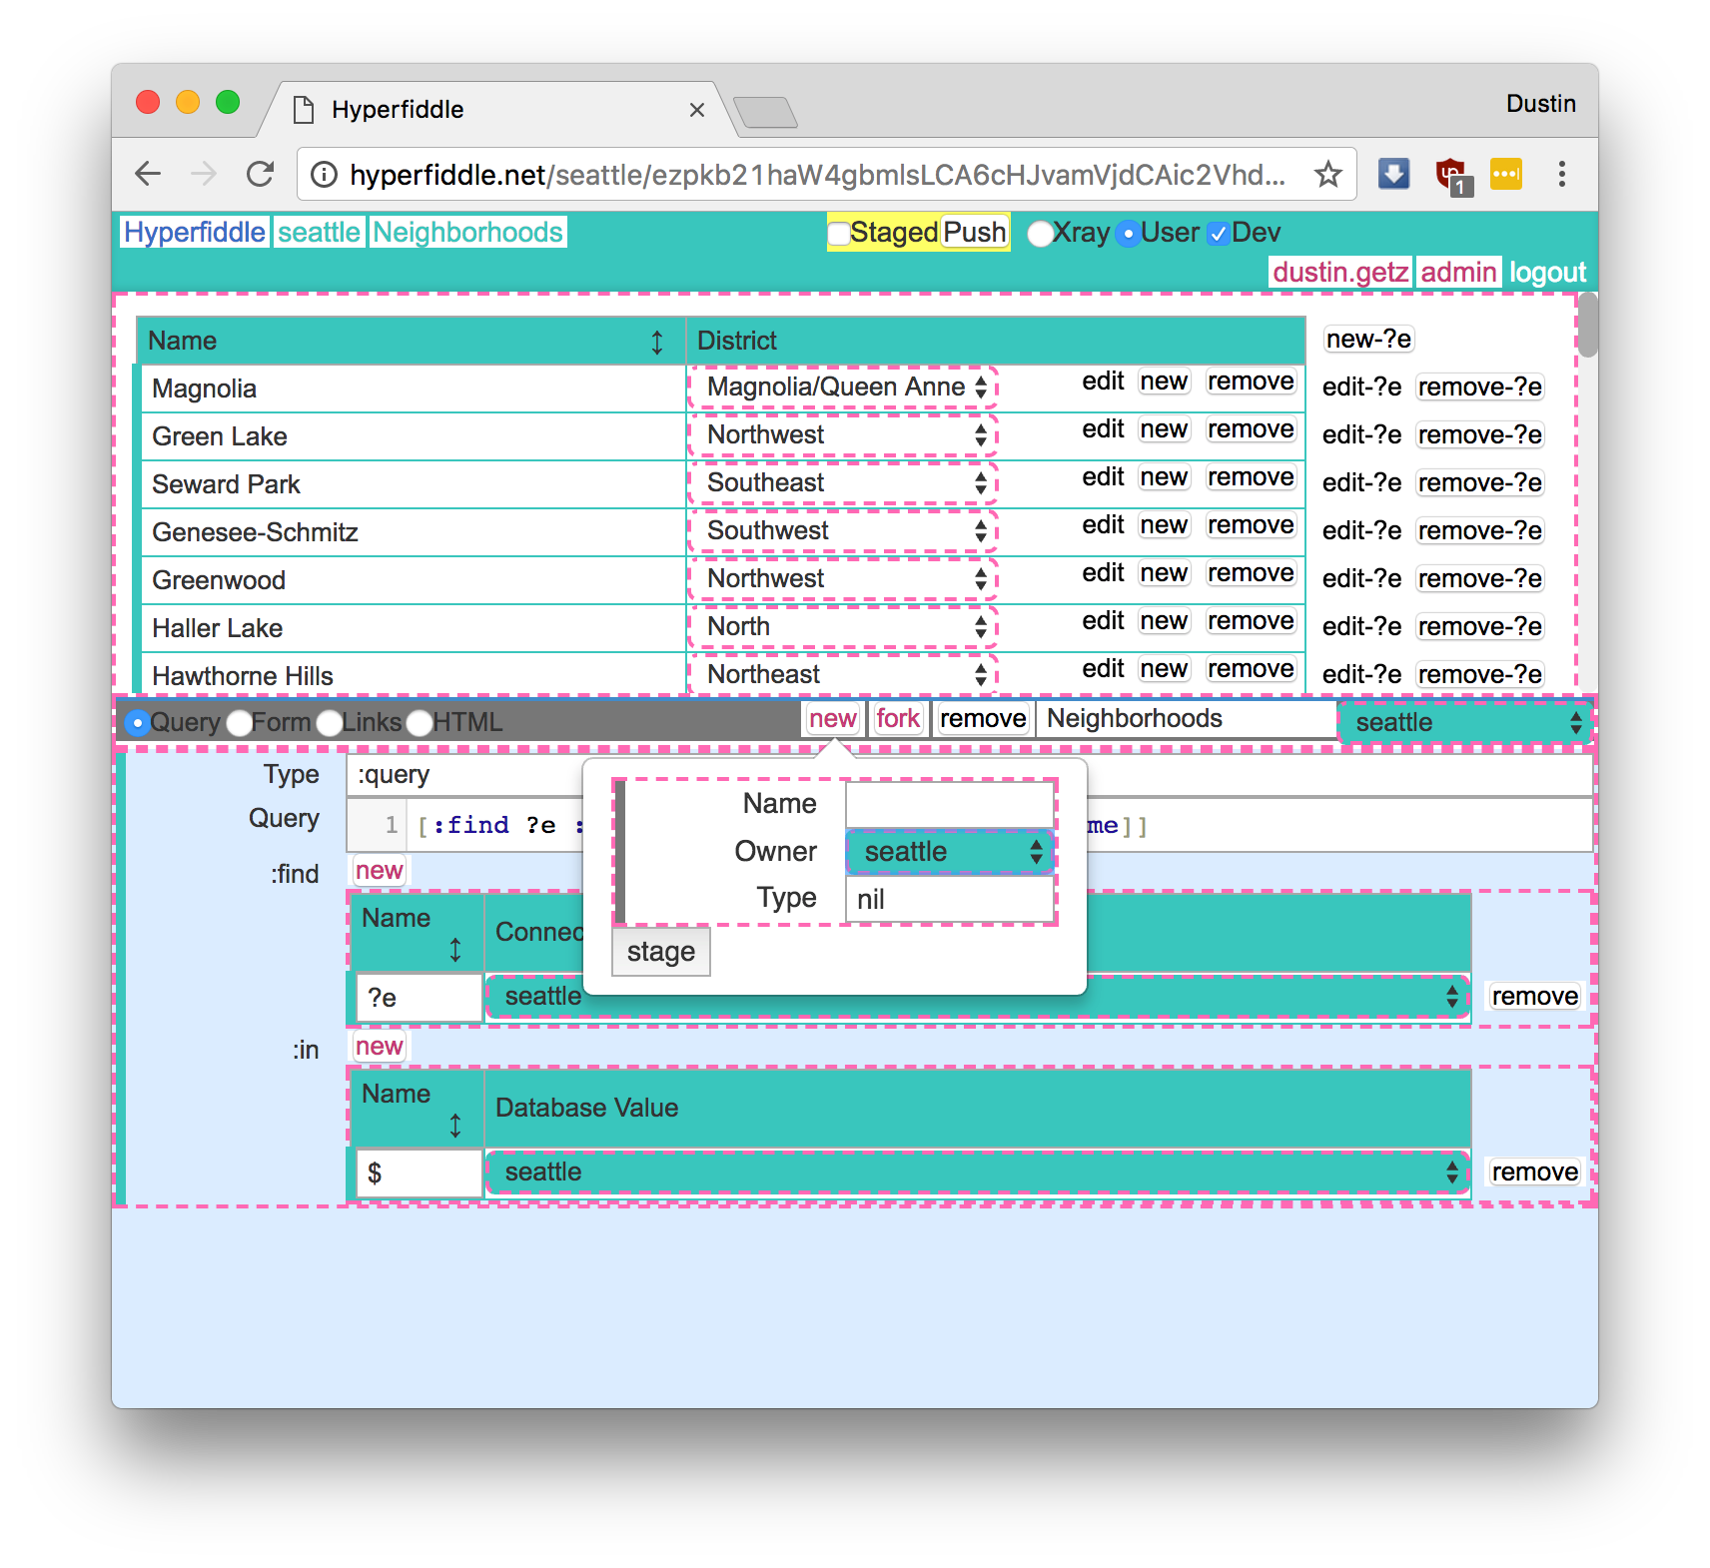
Task: Click the browser forward arrow
Action: tap(204, 174)
